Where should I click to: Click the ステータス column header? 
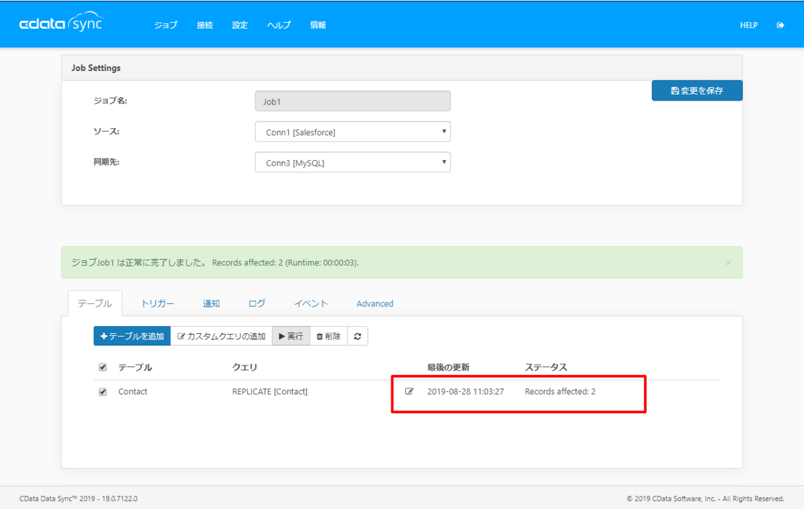tap(546, 367)
